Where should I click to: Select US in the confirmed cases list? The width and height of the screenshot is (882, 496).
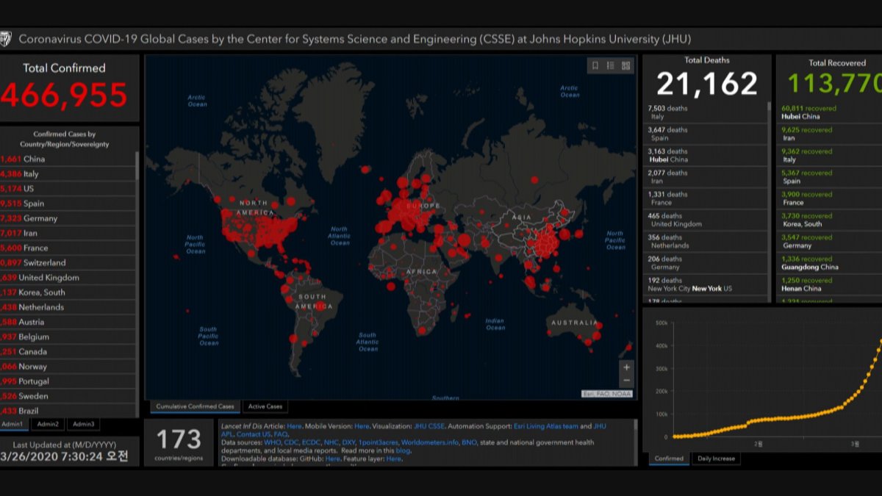[68, 189]
